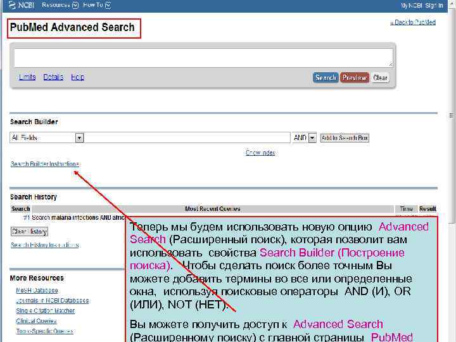The width and height of the screenshot is (456, 342).
Task: Open the Limits link
Action: 27,77
